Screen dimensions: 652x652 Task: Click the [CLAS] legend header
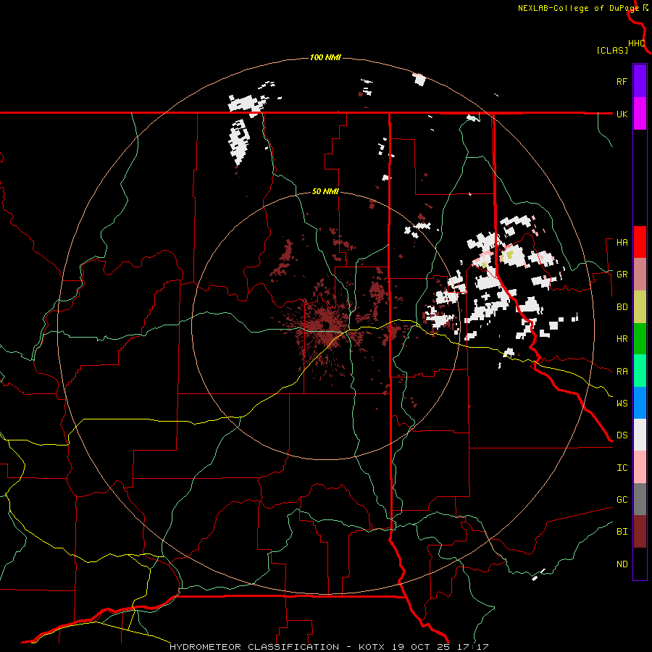[612, 50]
